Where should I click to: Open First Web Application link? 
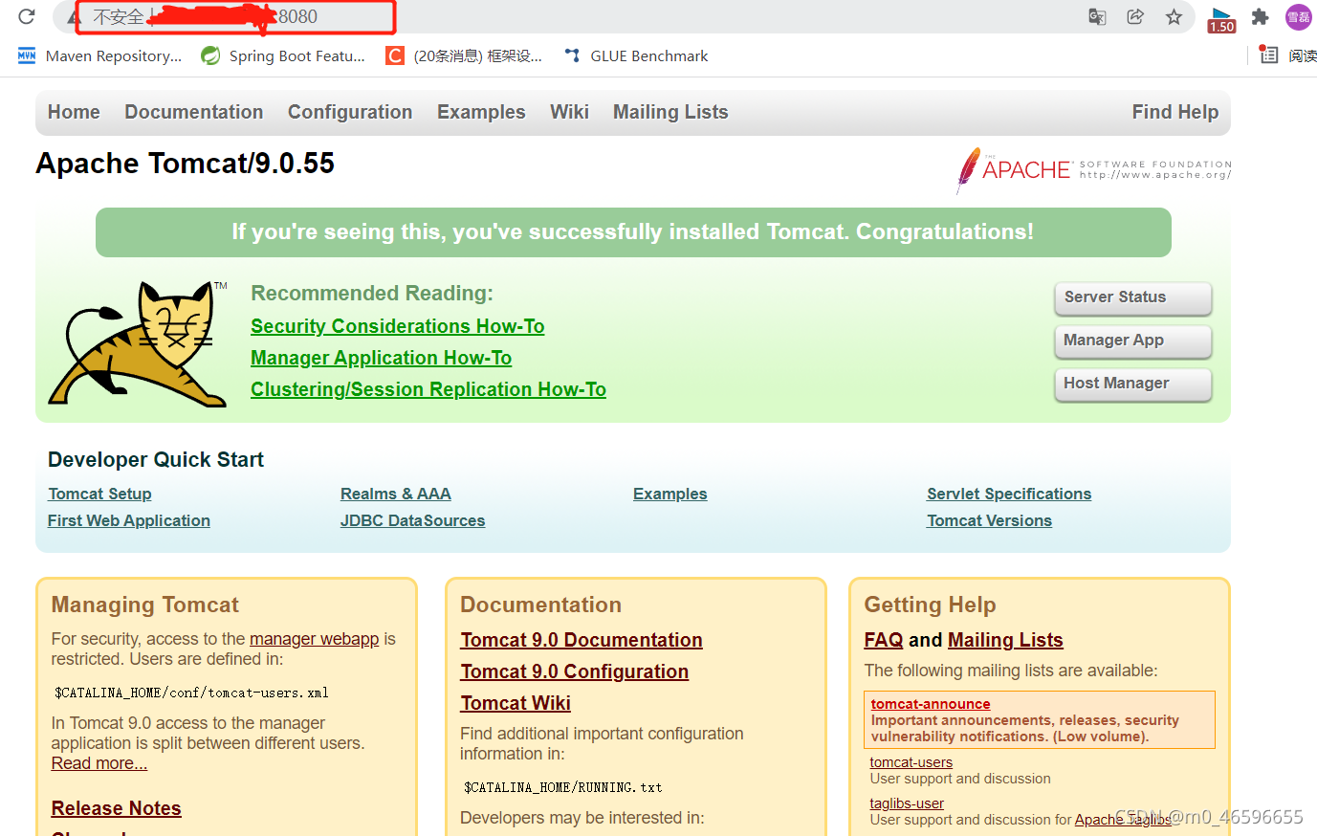[x=129, y=520]
